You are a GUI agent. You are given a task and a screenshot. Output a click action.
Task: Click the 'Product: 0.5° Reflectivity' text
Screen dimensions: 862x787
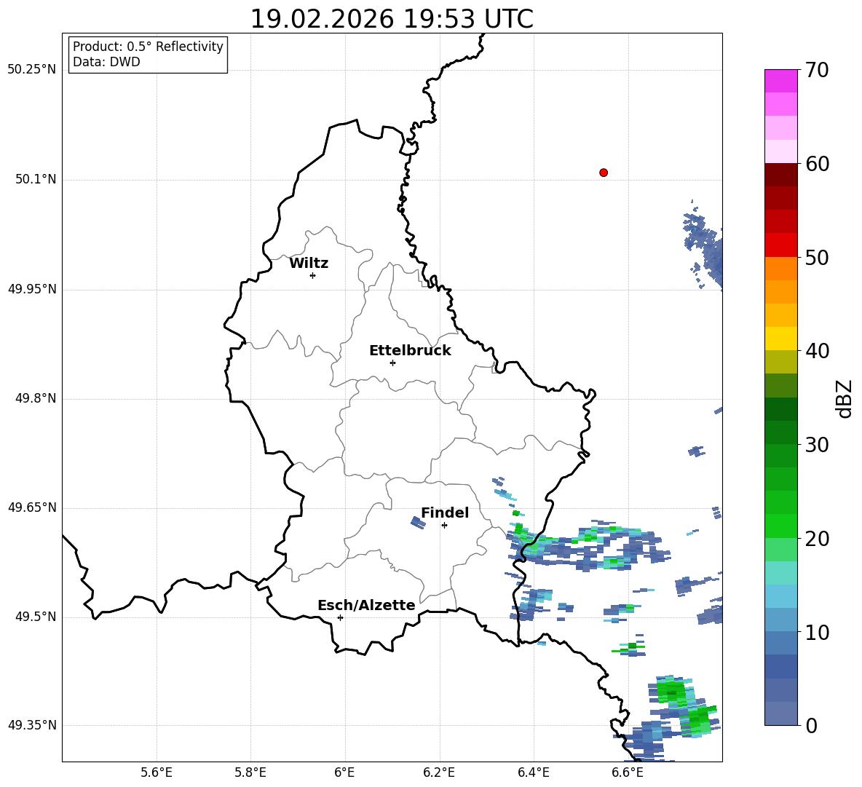point(148,46)
